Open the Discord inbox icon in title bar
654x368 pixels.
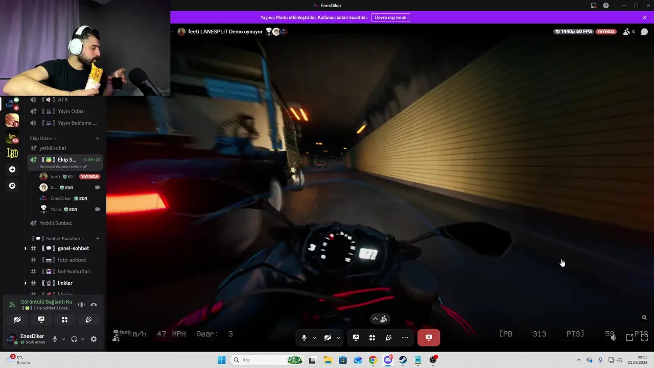coord(594,6)
